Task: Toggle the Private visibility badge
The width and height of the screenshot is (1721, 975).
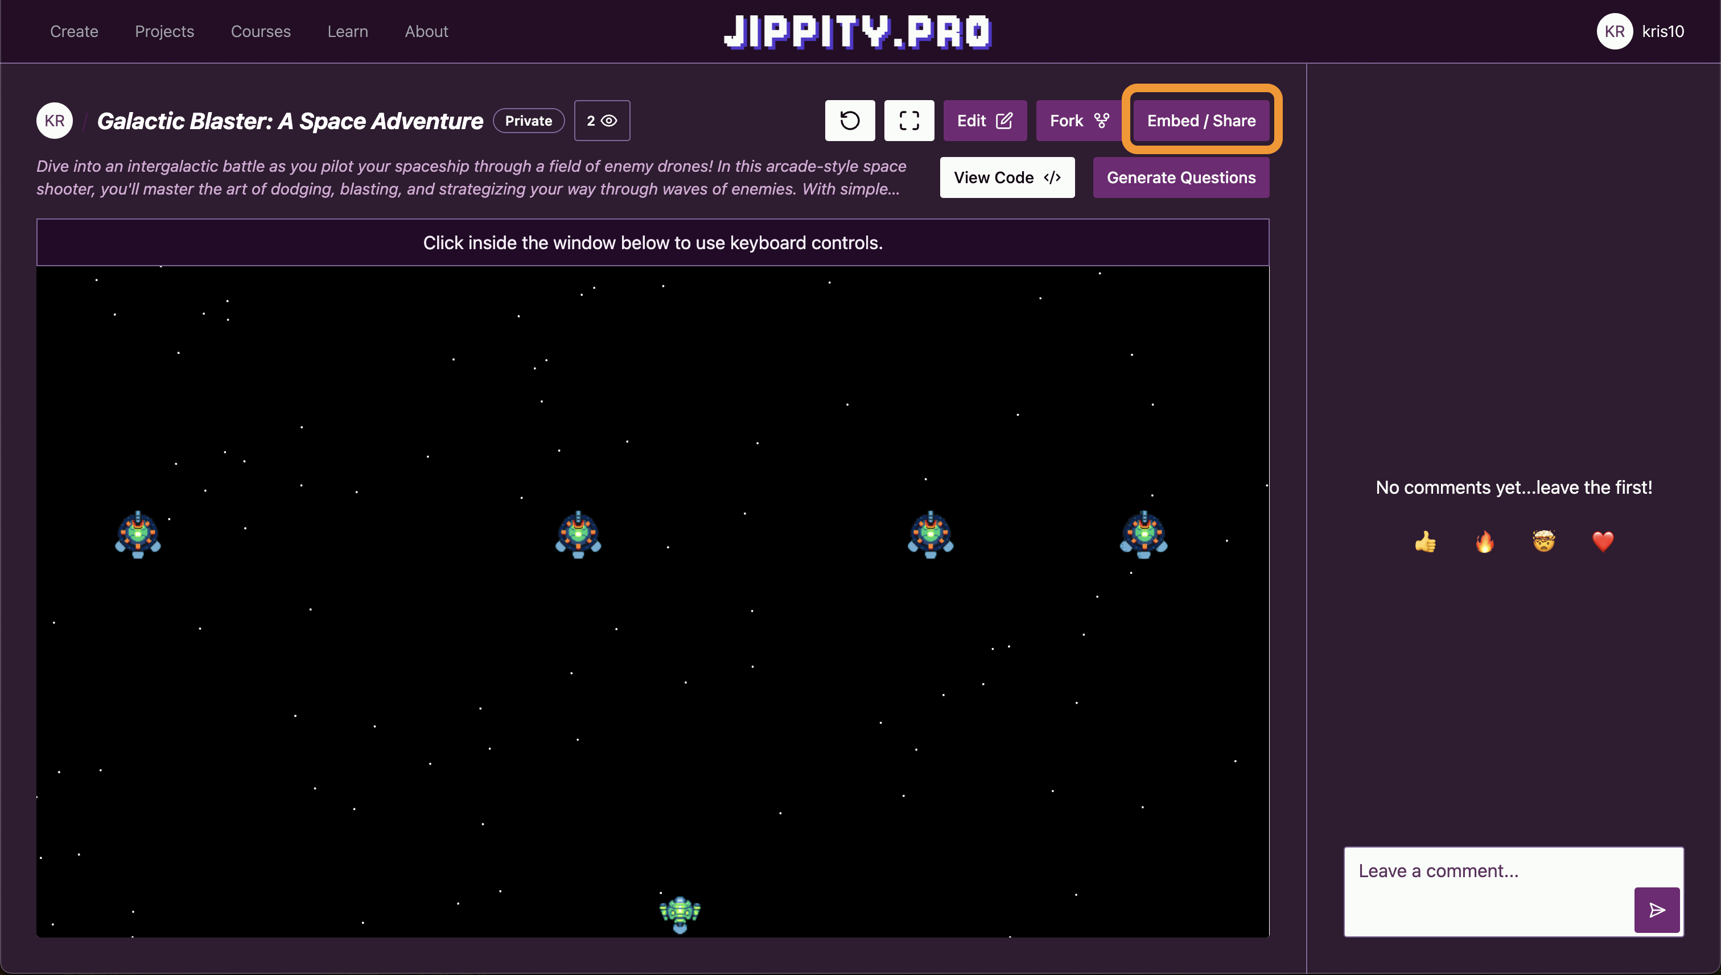Action: click(x=528, y=121)
